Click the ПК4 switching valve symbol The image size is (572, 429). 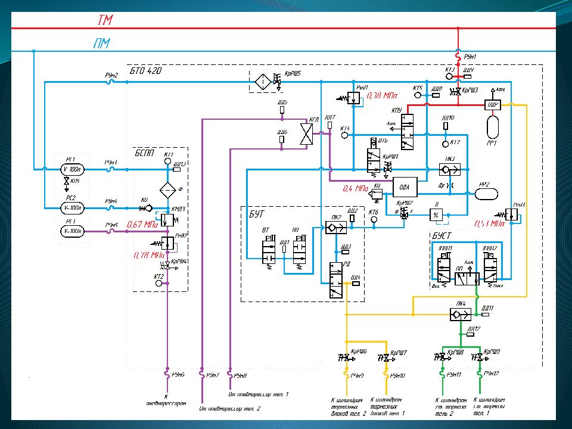click(461, 315)
